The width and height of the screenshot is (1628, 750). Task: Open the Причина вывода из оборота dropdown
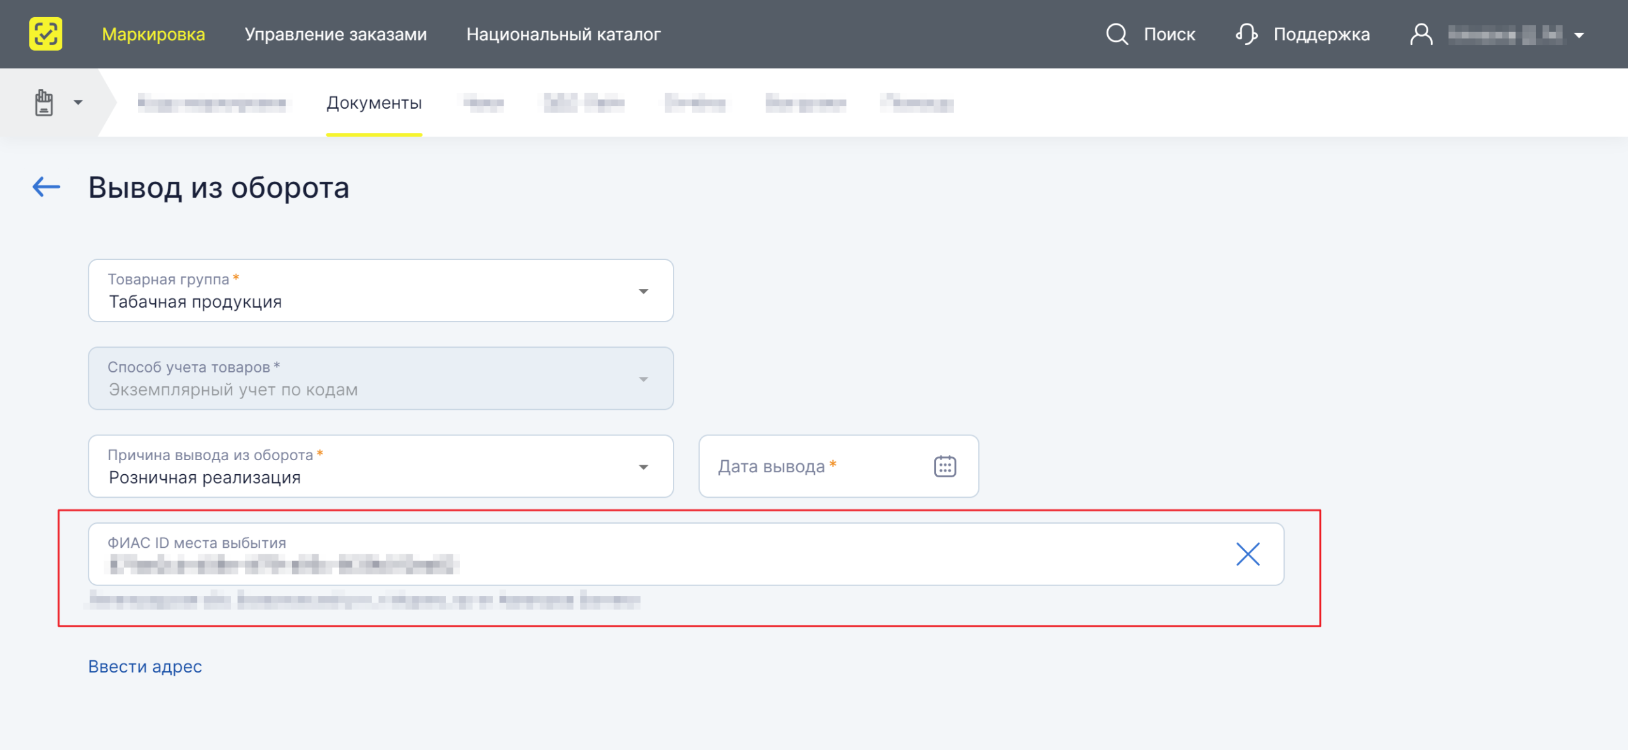(381, 466)
